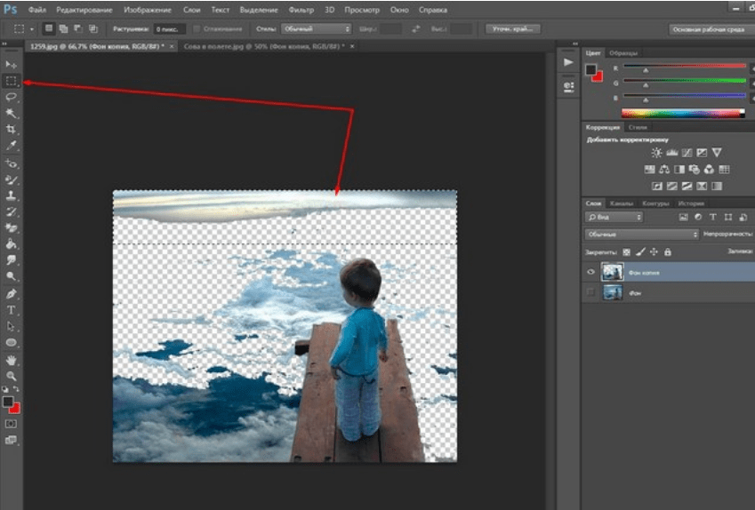Choose Subtract from Selection mode

(78, 28)
